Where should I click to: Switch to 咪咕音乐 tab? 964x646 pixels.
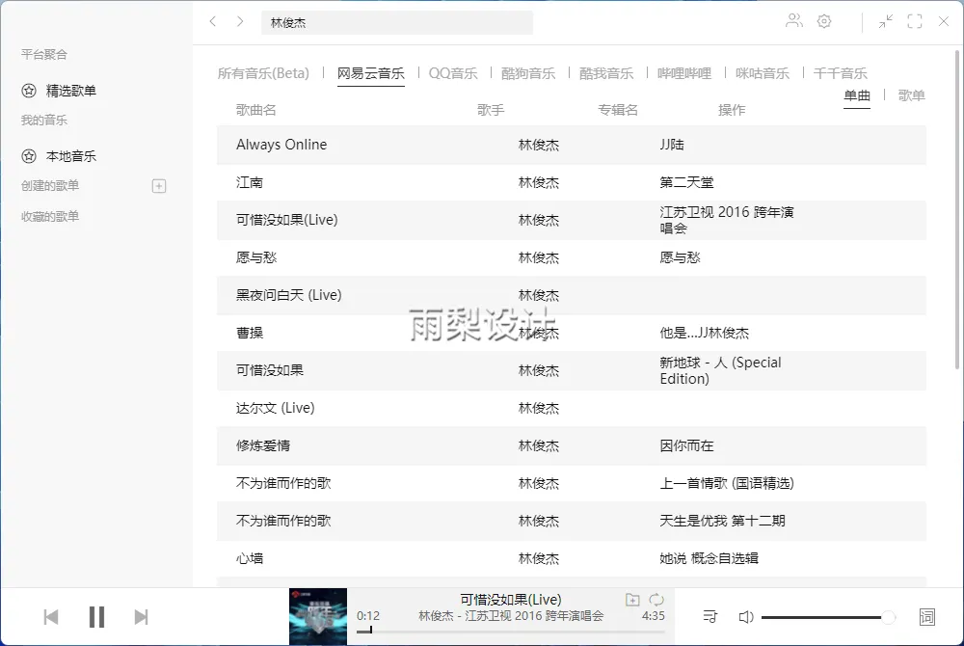(763, 73)
